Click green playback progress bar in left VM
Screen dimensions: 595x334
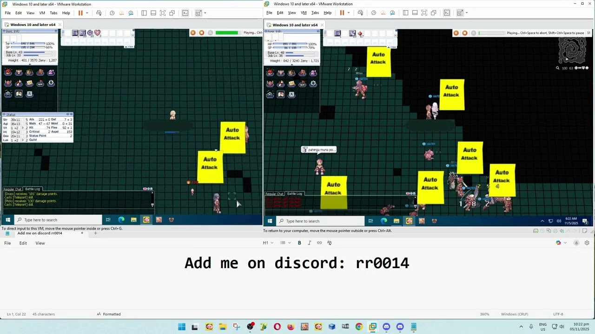(227, 32)
